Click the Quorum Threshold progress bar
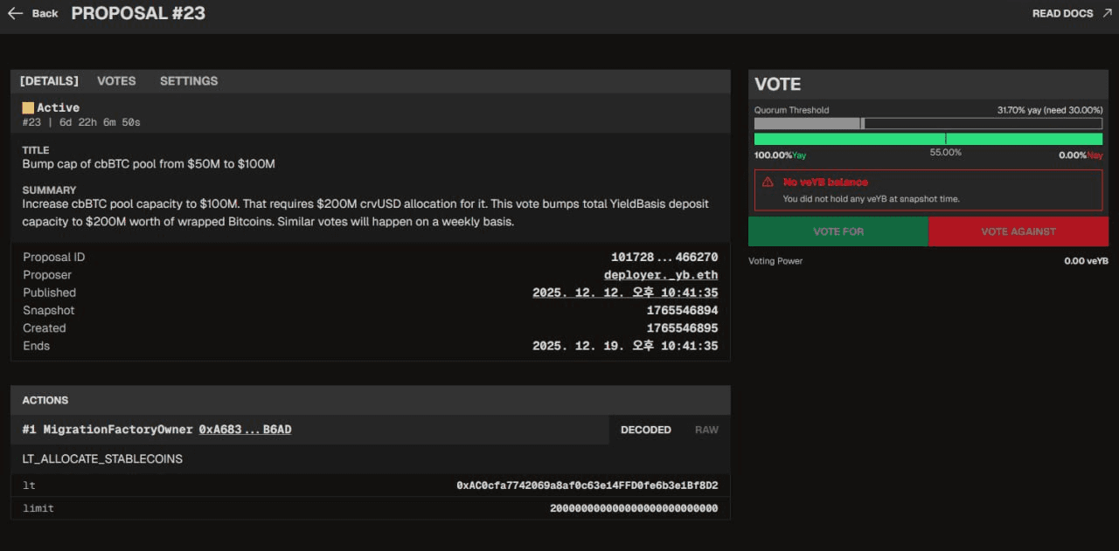 (927, 122)
